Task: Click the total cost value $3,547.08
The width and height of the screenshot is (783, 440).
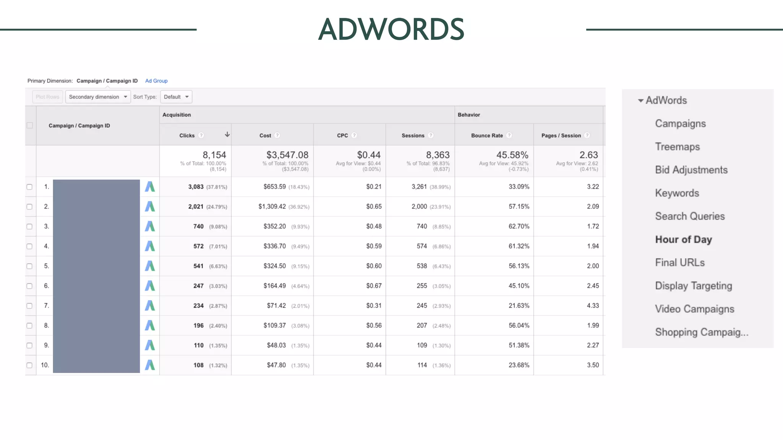Action: (x=288, y=155)
